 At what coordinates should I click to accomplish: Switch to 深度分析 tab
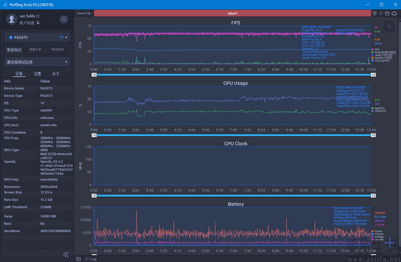click(x=35, y=50)
